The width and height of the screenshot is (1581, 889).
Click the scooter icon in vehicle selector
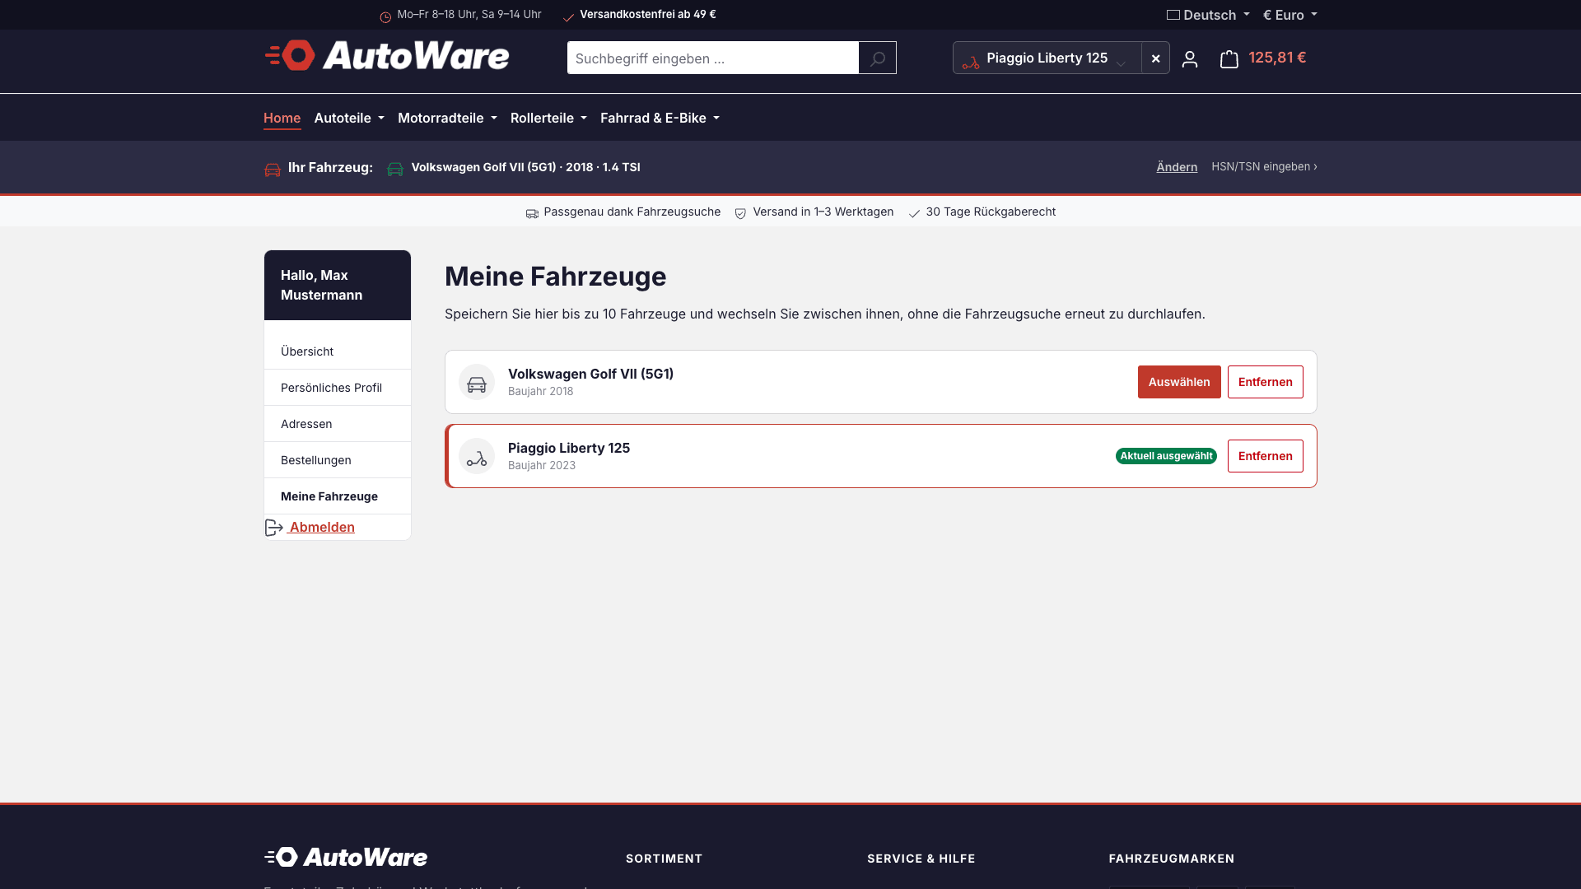(x=971, y=62)
